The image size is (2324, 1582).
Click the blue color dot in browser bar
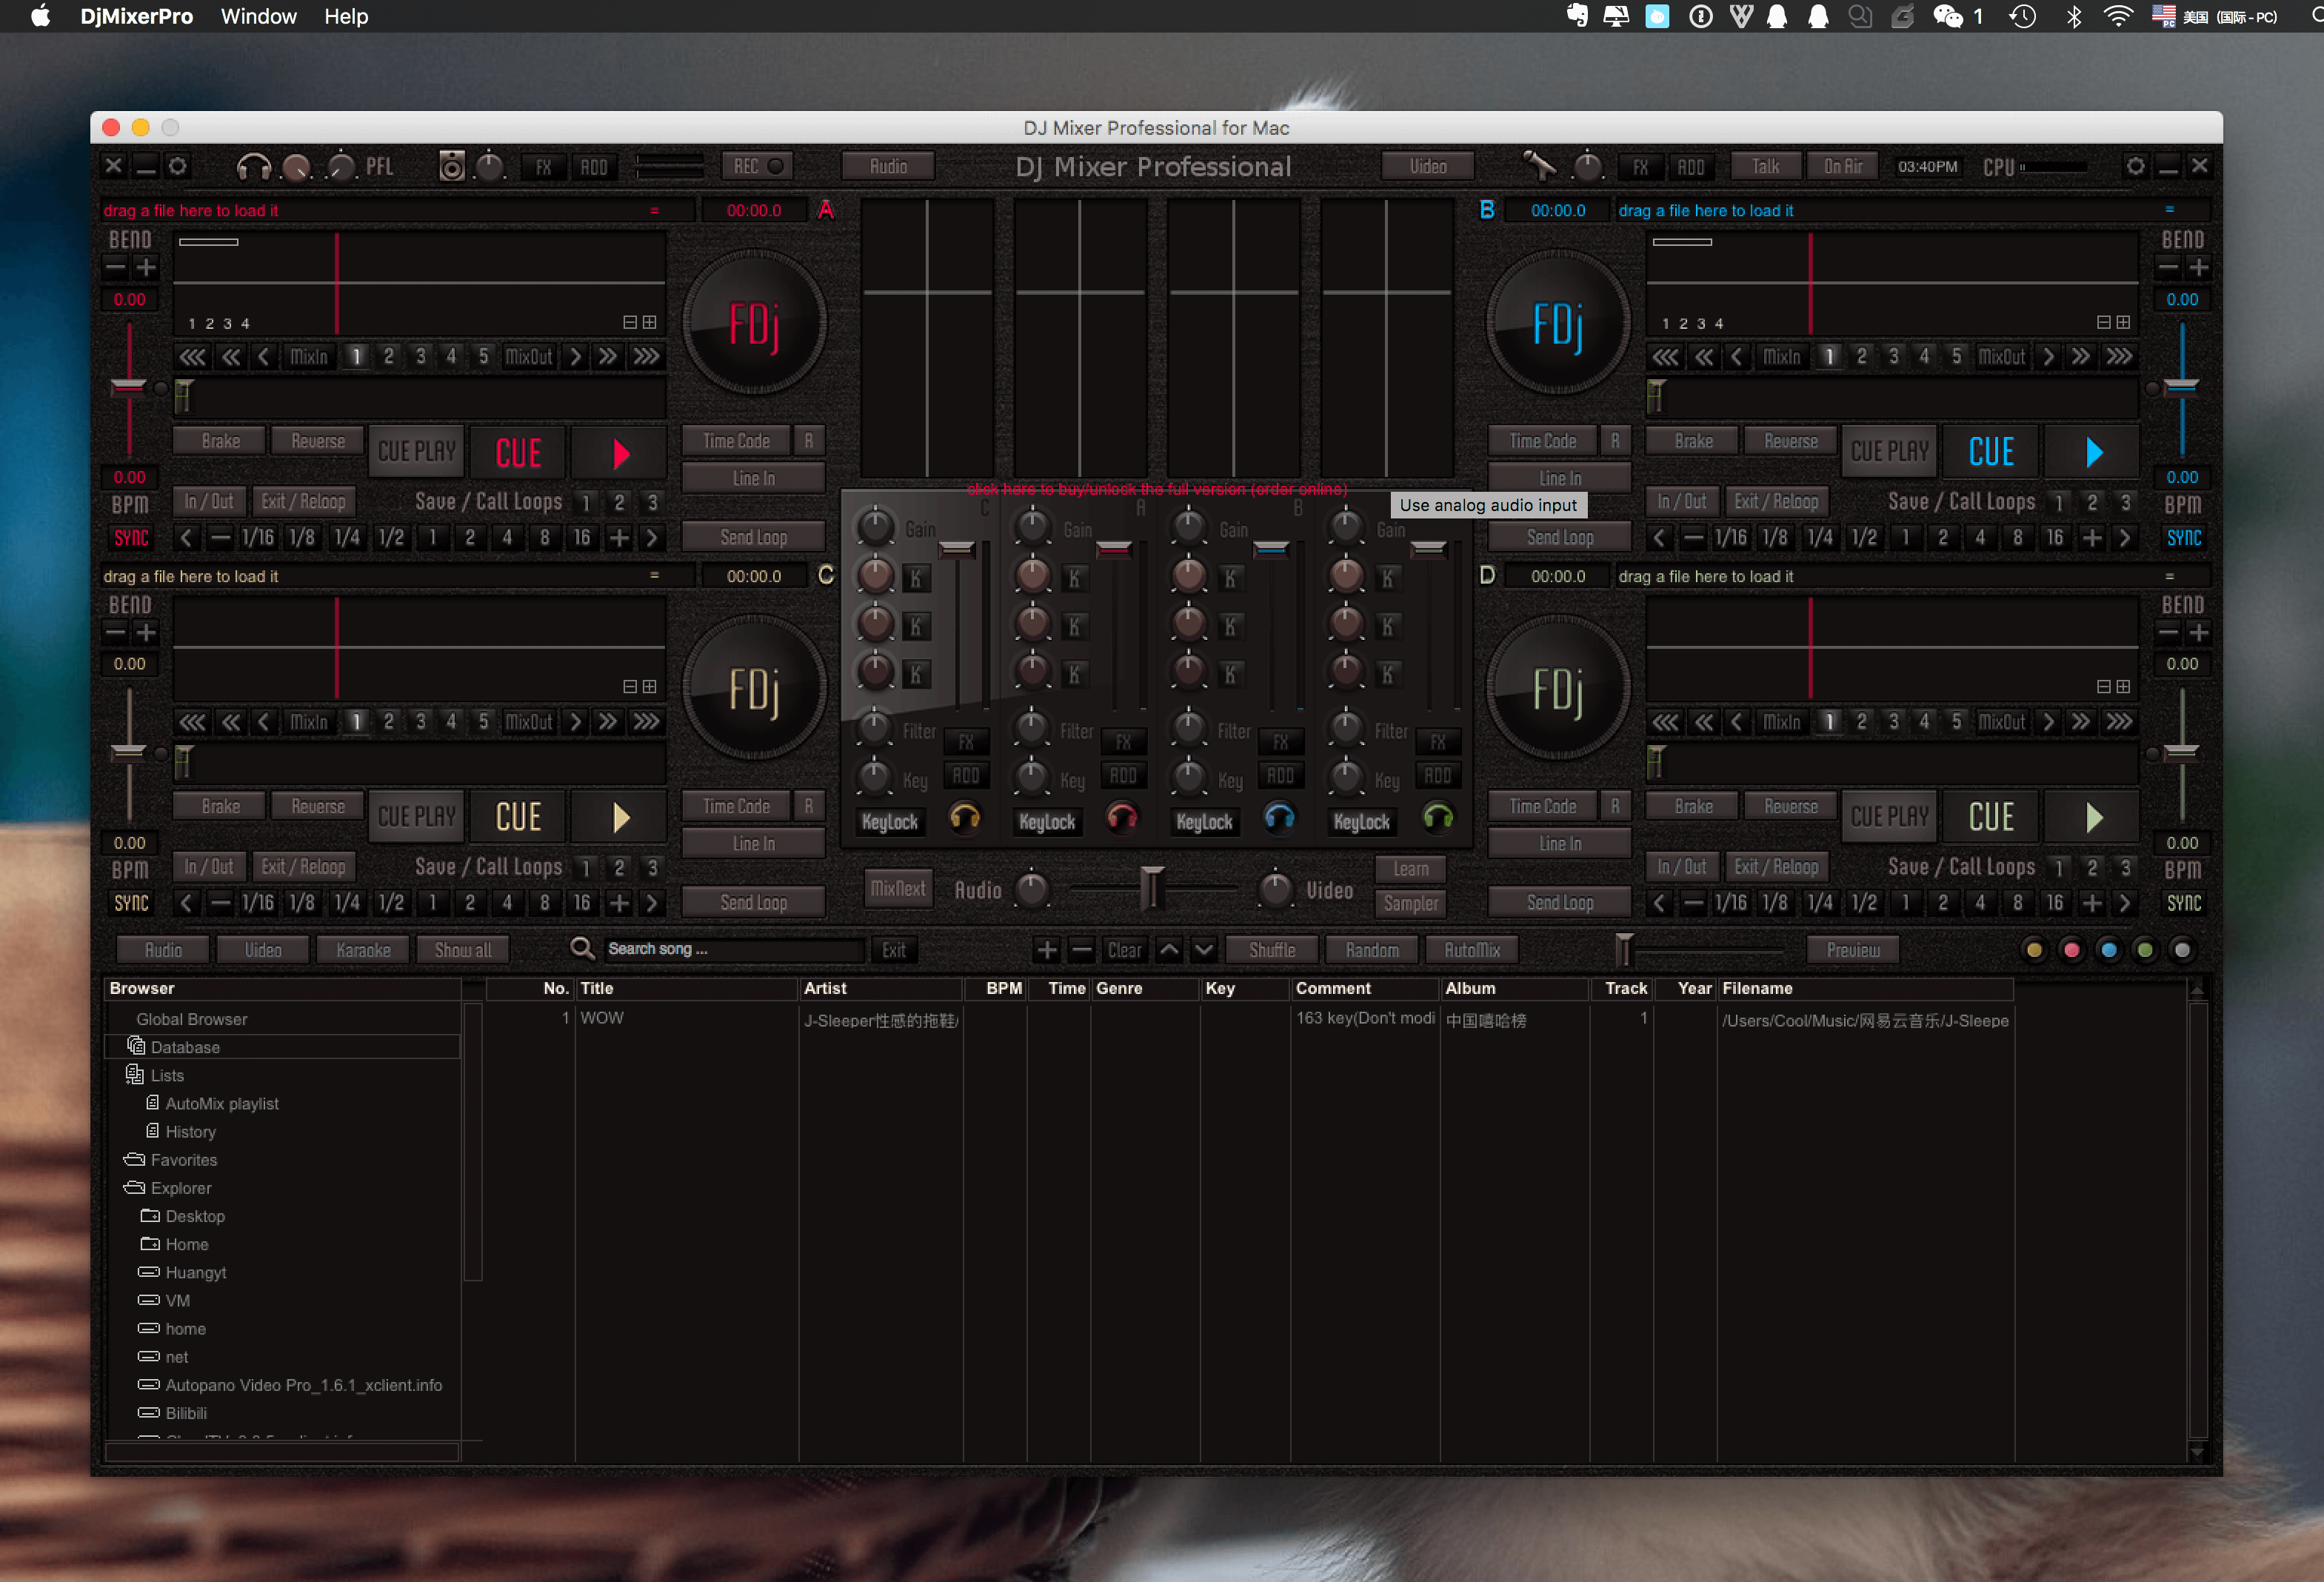click(2109, 950)
